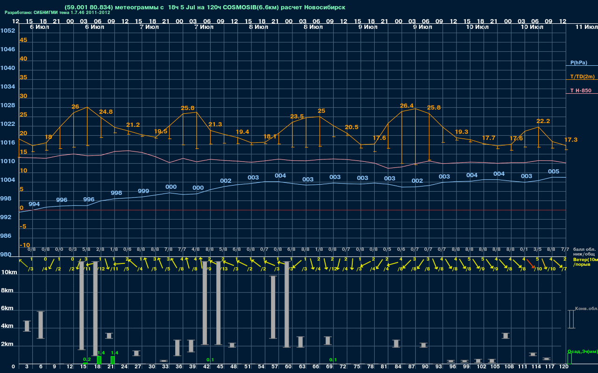Select the '0/1' cloud cover value
The height and width of the screenshot is (373, 598).
point(524,250)
